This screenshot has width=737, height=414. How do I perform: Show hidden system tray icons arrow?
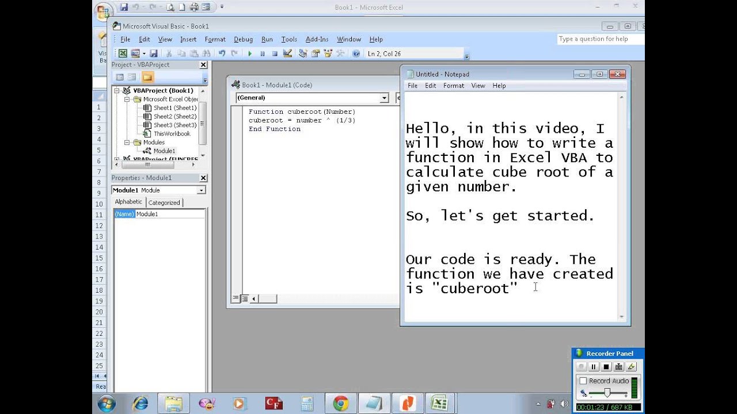point(538,404)
